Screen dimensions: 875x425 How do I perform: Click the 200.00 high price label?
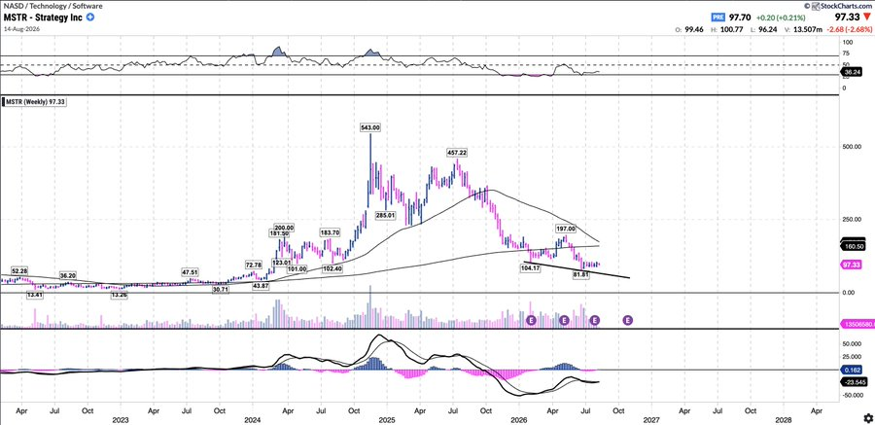point(285,228)
